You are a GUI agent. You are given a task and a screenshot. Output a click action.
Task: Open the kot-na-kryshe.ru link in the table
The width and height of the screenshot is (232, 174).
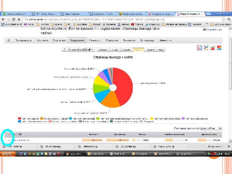[x=20, y=140]
